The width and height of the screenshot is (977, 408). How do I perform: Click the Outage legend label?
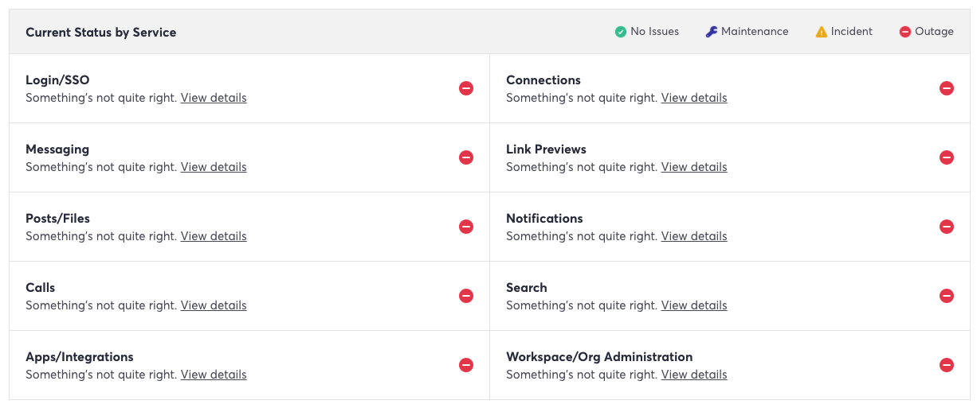point(934,32)
